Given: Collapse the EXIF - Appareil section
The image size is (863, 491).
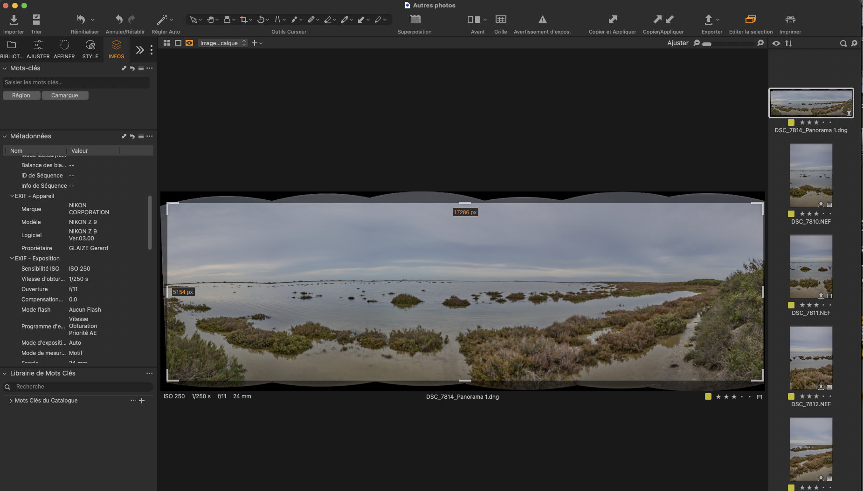Looking at the screenshot, I should (x=12, y=196).
